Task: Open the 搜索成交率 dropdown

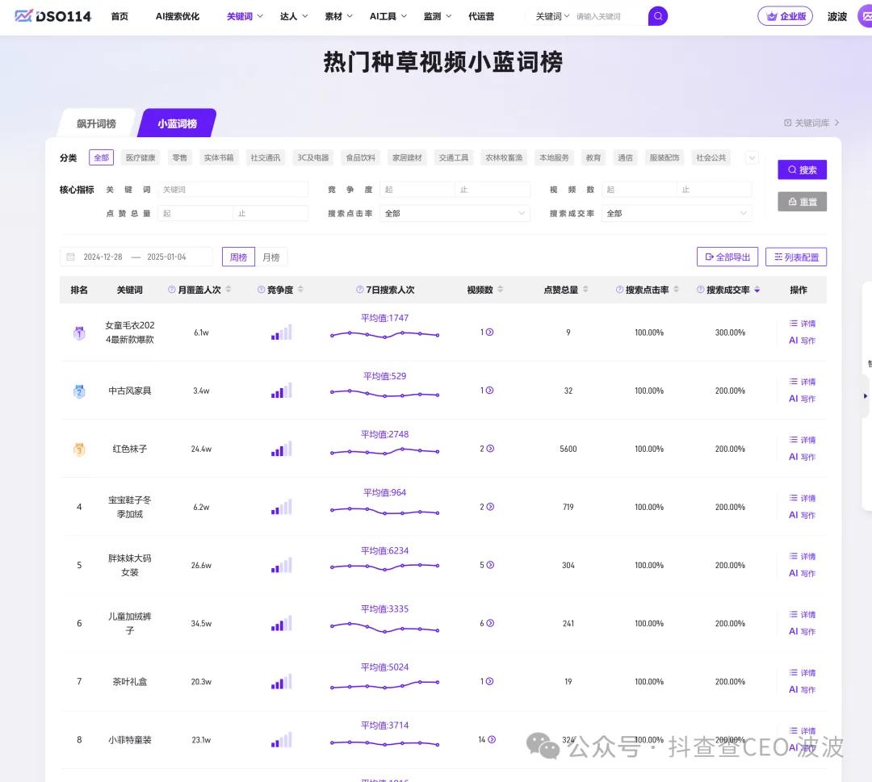Action: pos(677,214)
